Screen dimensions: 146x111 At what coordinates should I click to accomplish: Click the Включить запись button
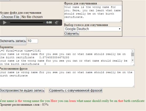tap(13, 41)
